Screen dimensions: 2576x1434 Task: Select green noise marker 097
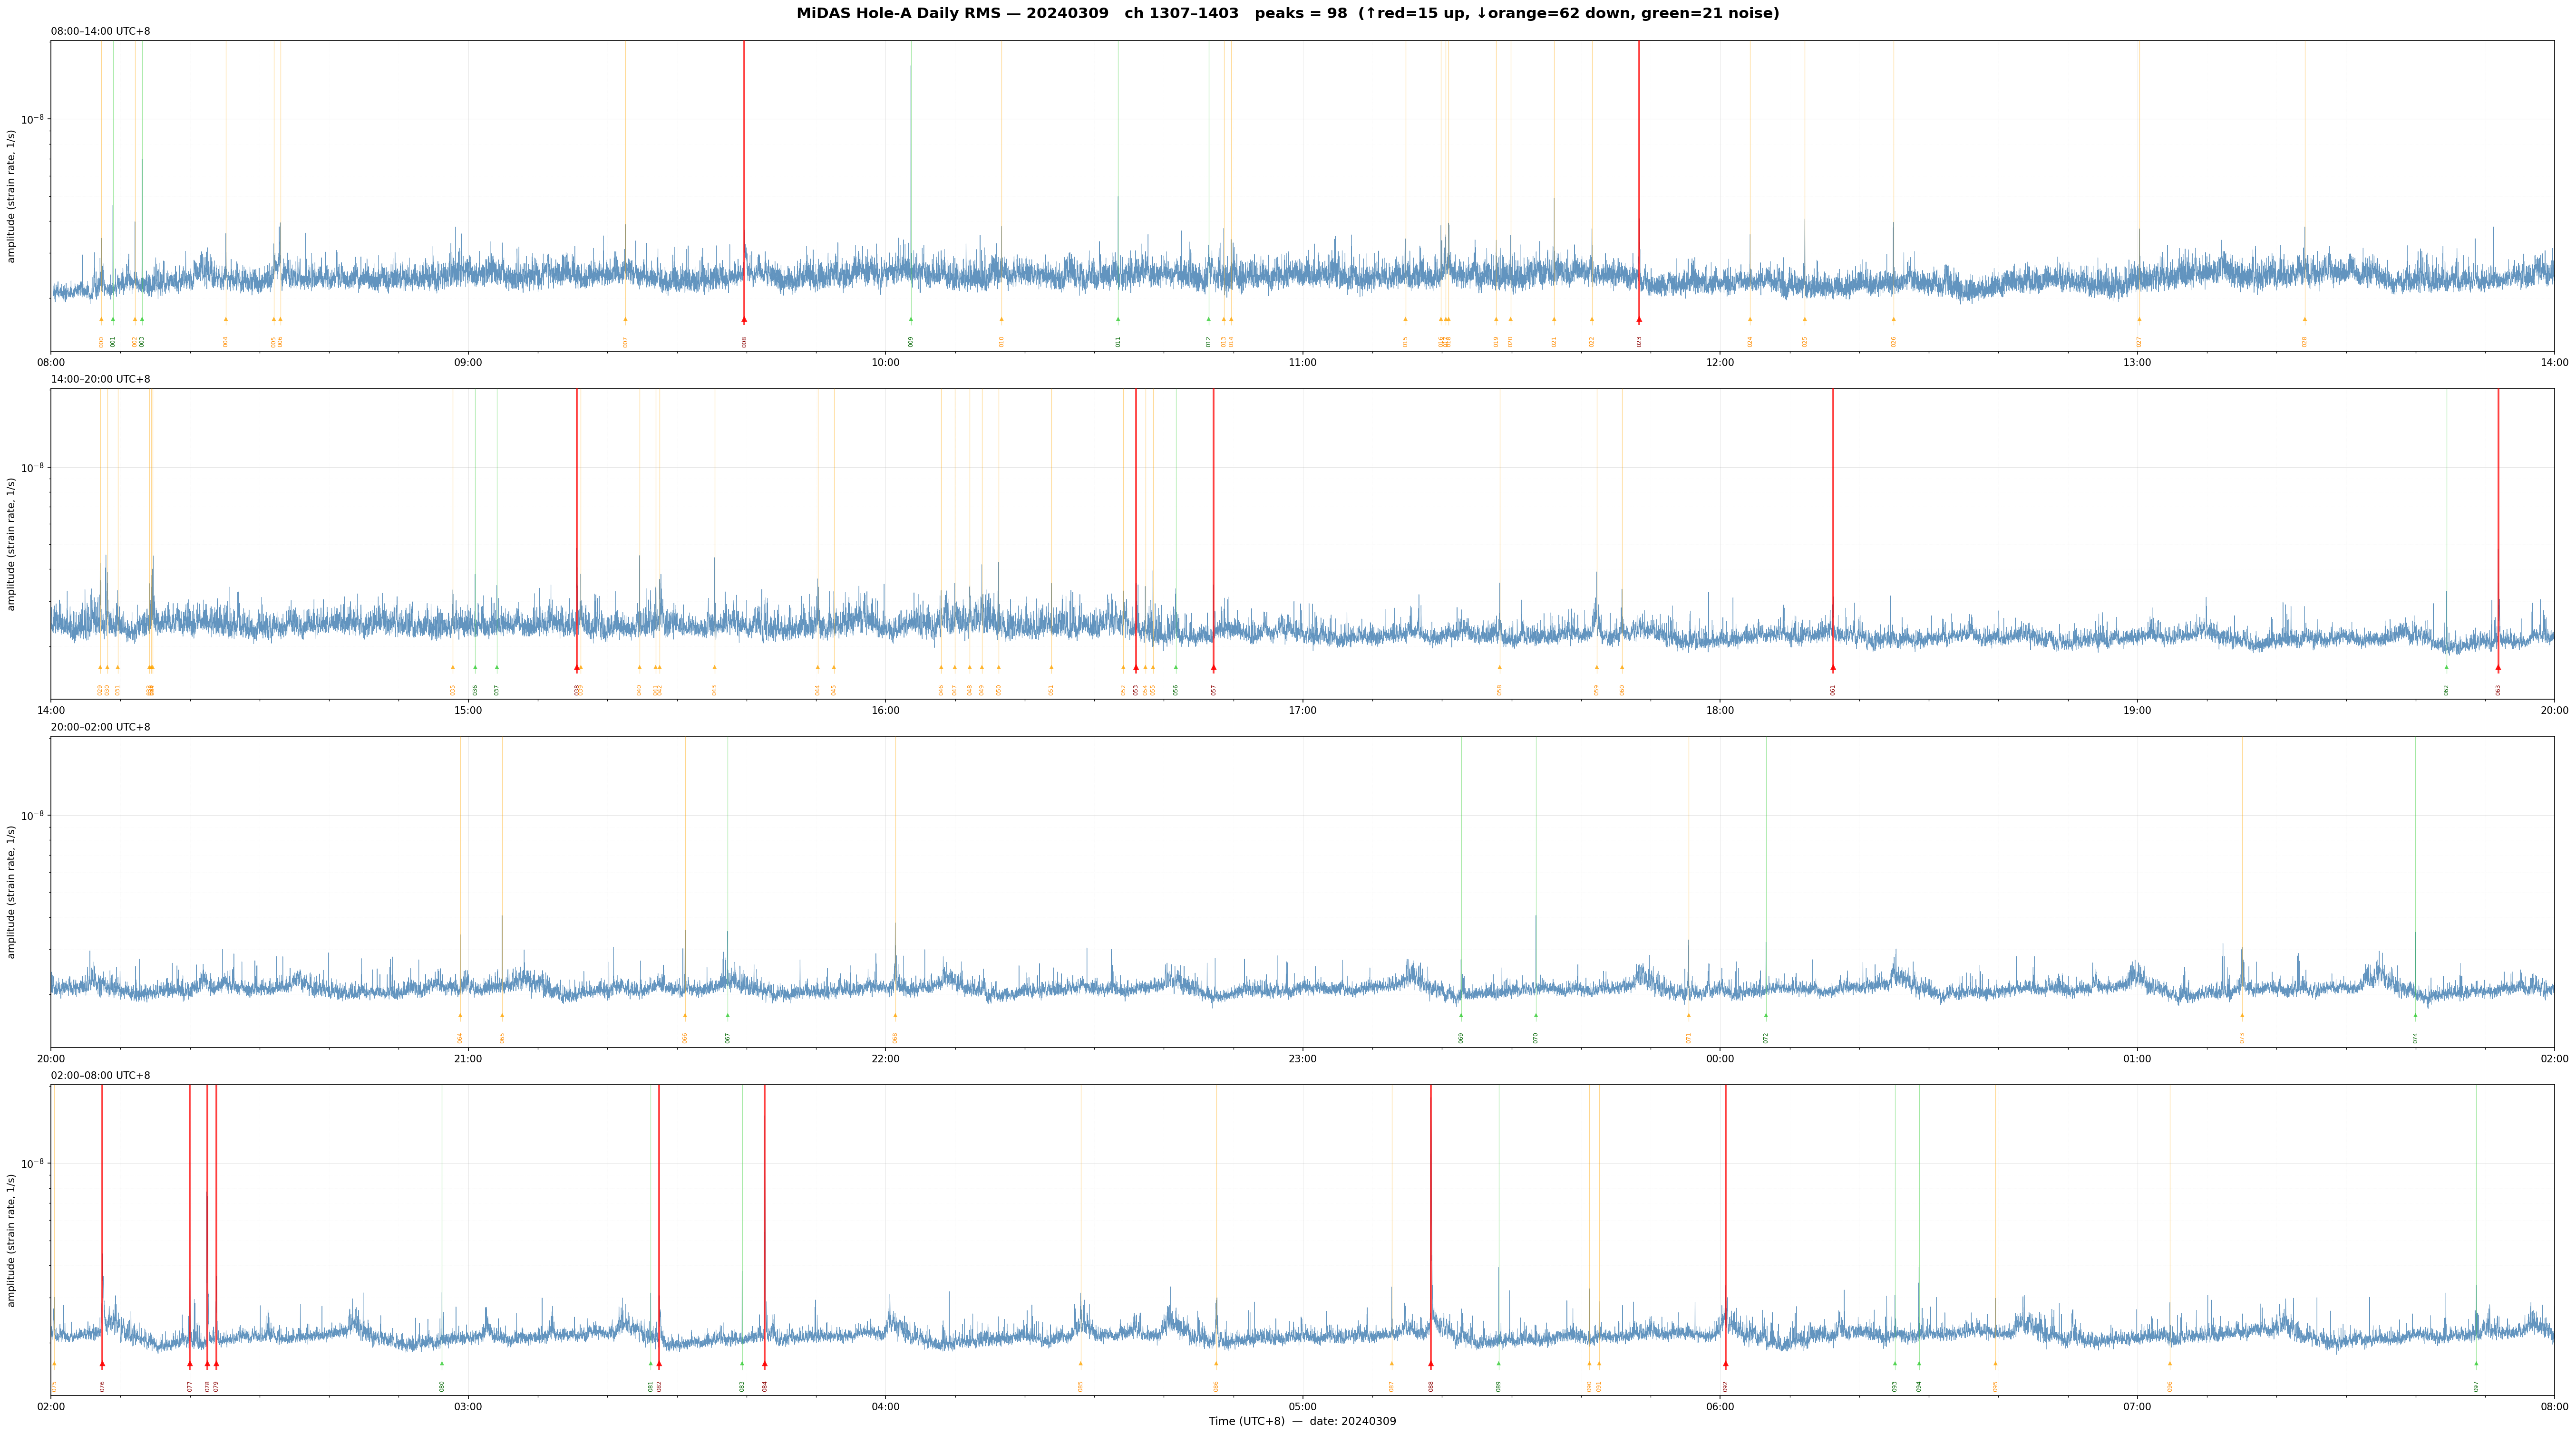click(2477, 1363)
